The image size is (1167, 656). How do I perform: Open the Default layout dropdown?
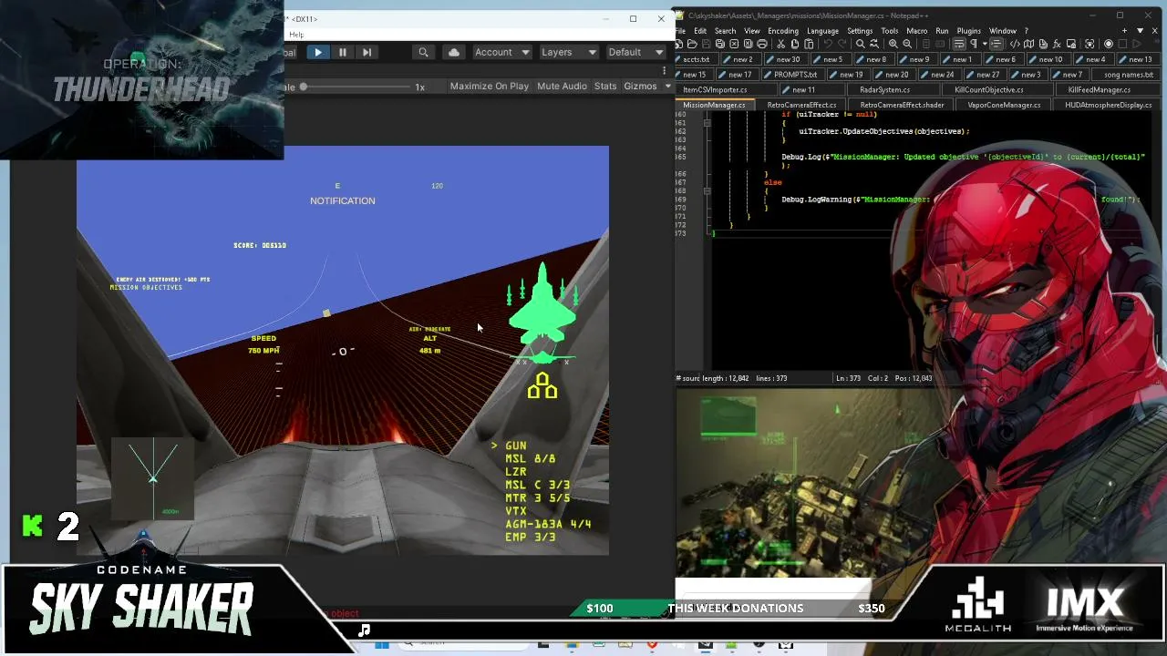tap(635, 52)
